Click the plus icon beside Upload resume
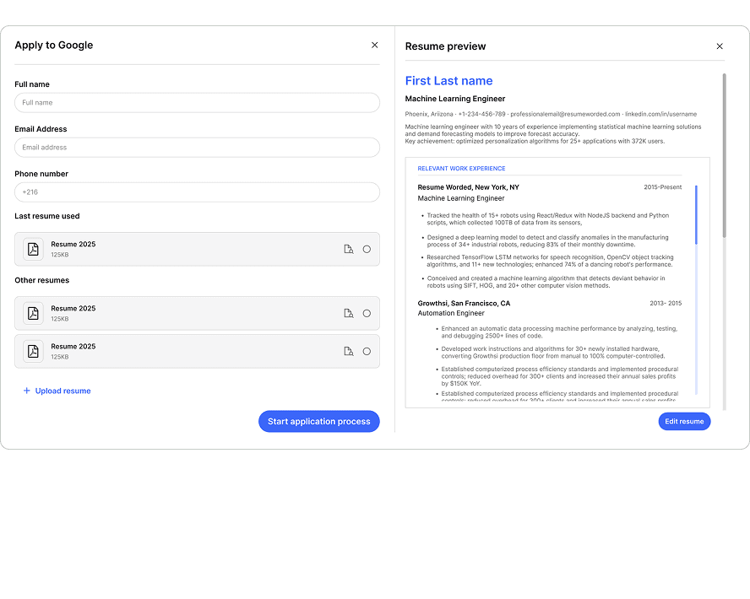 [x=27, y=391]
